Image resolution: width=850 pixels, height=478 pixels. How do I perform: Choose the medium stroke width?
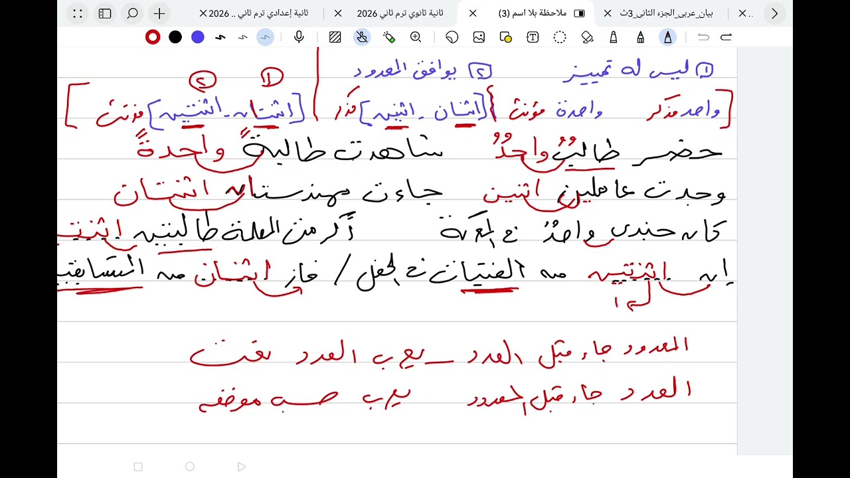click(x=243, y=37)
